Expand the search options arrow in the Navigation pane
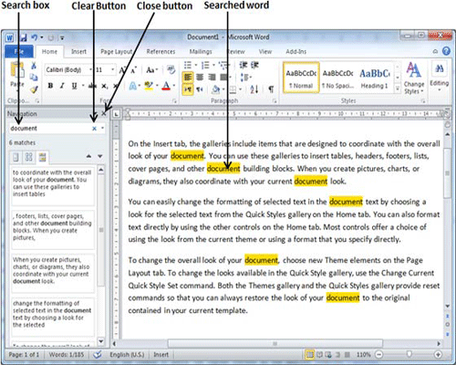 click(102, 128)
